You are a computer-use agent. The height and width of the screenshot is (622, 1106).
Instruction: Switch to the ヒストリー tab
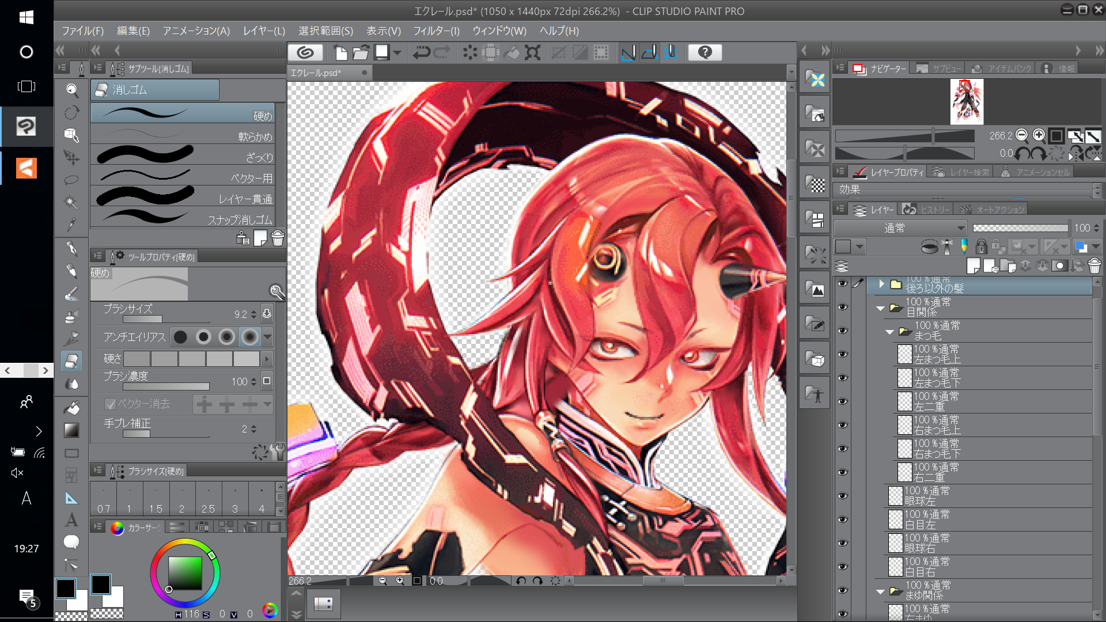pos(926,210)
